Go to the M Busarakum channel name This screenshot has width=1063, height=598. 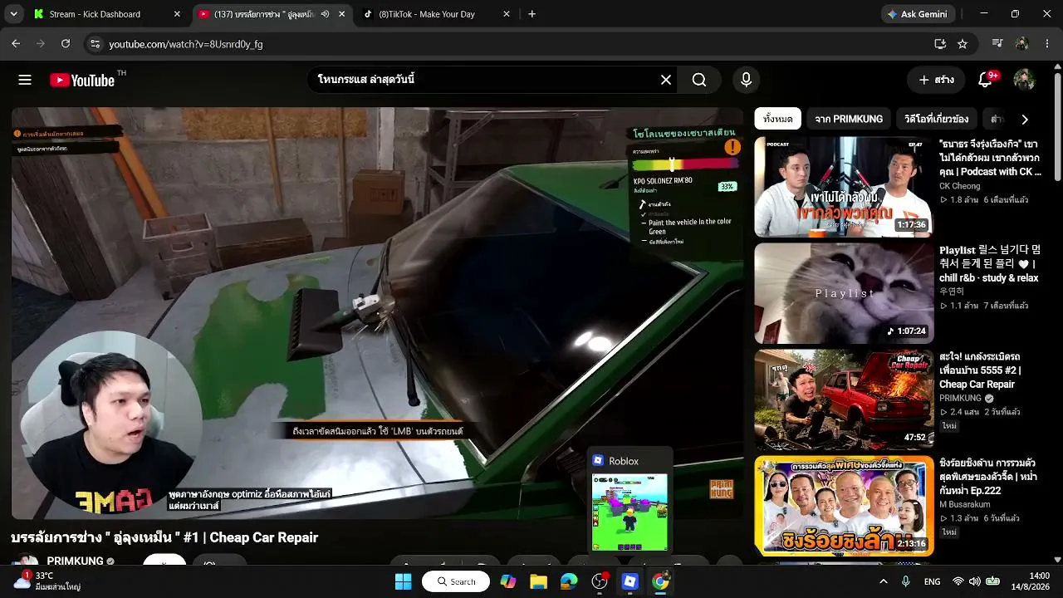pos(966,504)
